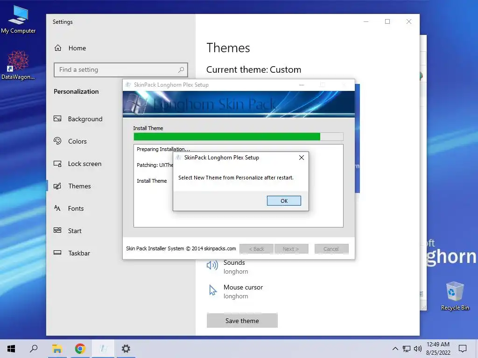Open taskbar search magnifier
This screenshot has width=478, height=358.
[34, 349]
